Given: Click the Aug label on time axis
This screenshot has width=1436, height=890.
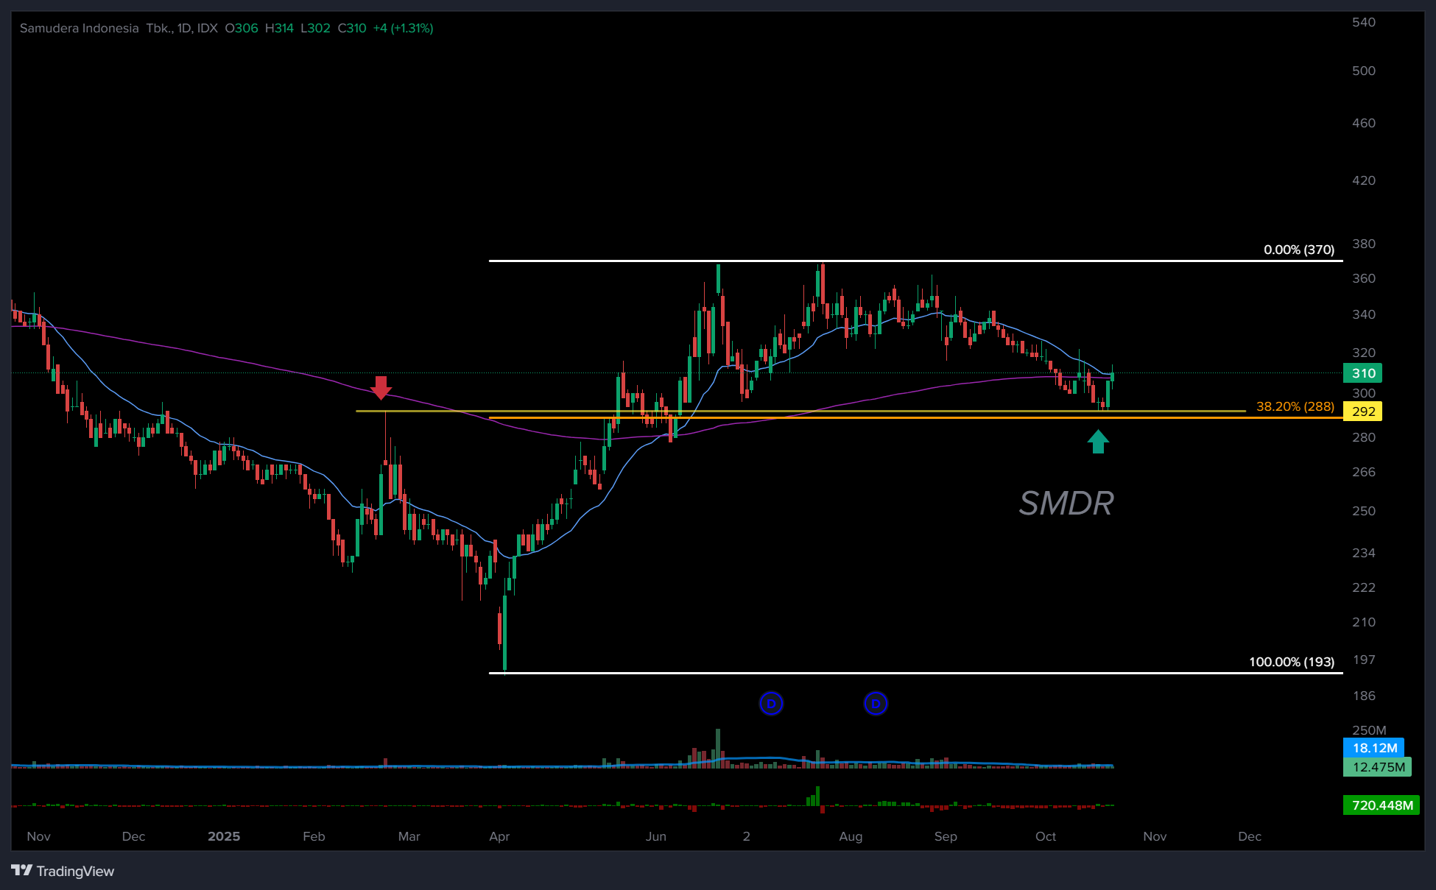Looking at the screenshot, I should pyautogui.click(x=851, y=836).
